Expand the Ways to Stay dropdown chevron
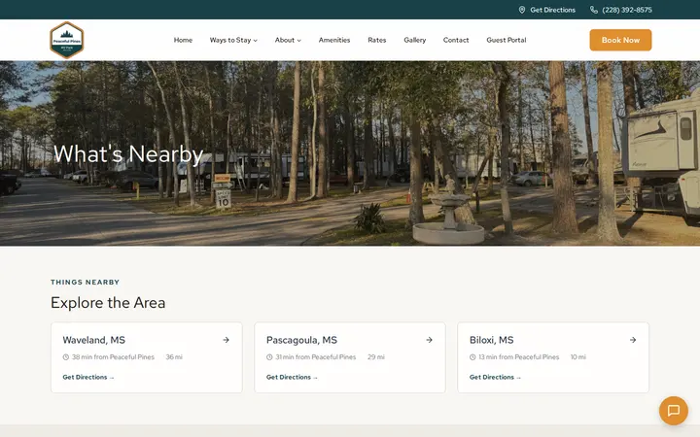Viewport: 700px width, 437px height. [x=256, y=41]
